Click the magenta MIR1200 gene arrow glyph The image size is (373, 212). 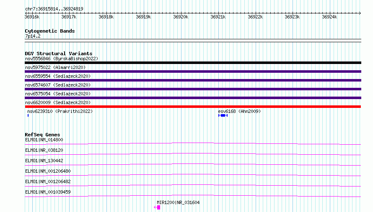point(157,207)
